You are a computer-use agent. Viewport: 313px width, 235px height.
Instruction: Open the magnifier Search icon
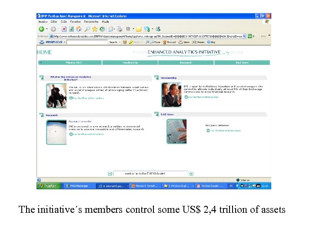[x=87, y=29]
